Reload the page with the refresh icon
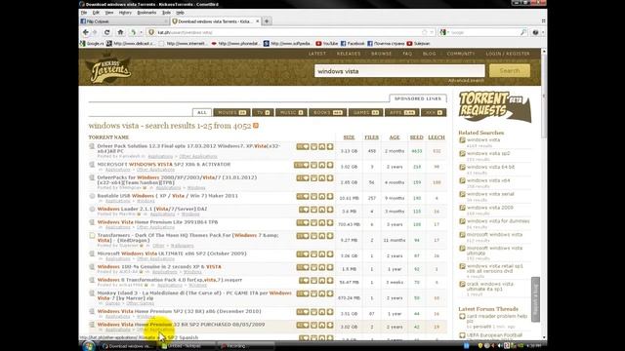This screenshot has height=351, width=625. (106, 32)
